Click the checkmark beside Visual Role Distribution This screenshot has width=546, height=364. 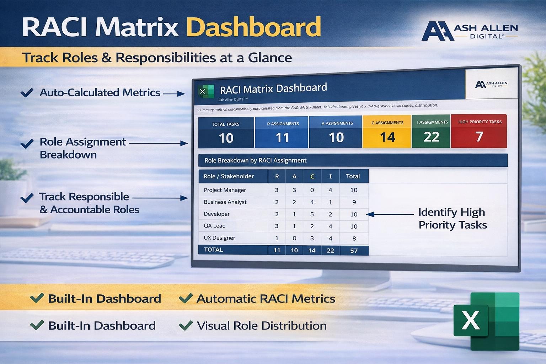[186, 325]
